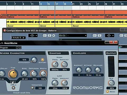Click the Envelope Release knob

pos(98,70)
